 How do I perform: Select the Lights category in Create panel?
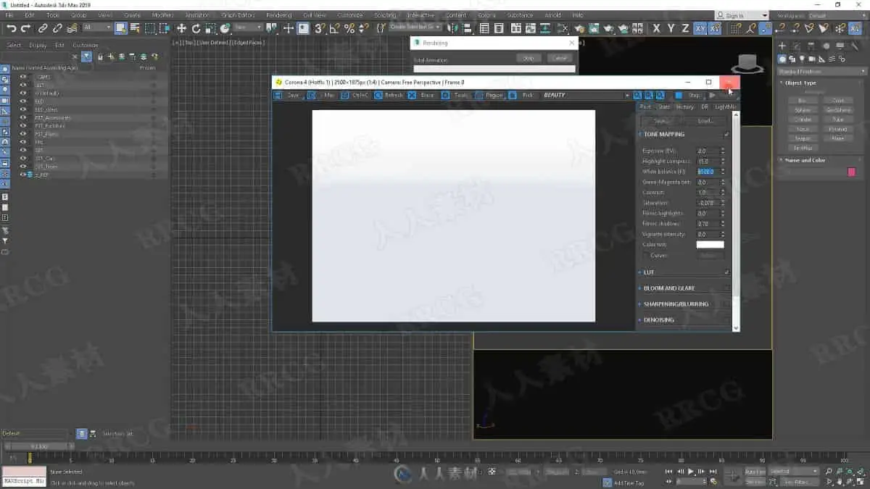click(803, 59)
